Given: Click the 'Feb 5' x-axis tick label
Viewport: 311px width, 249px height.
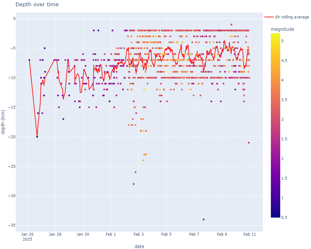Looking at the screenshot, I should click(x=167, y=234).
